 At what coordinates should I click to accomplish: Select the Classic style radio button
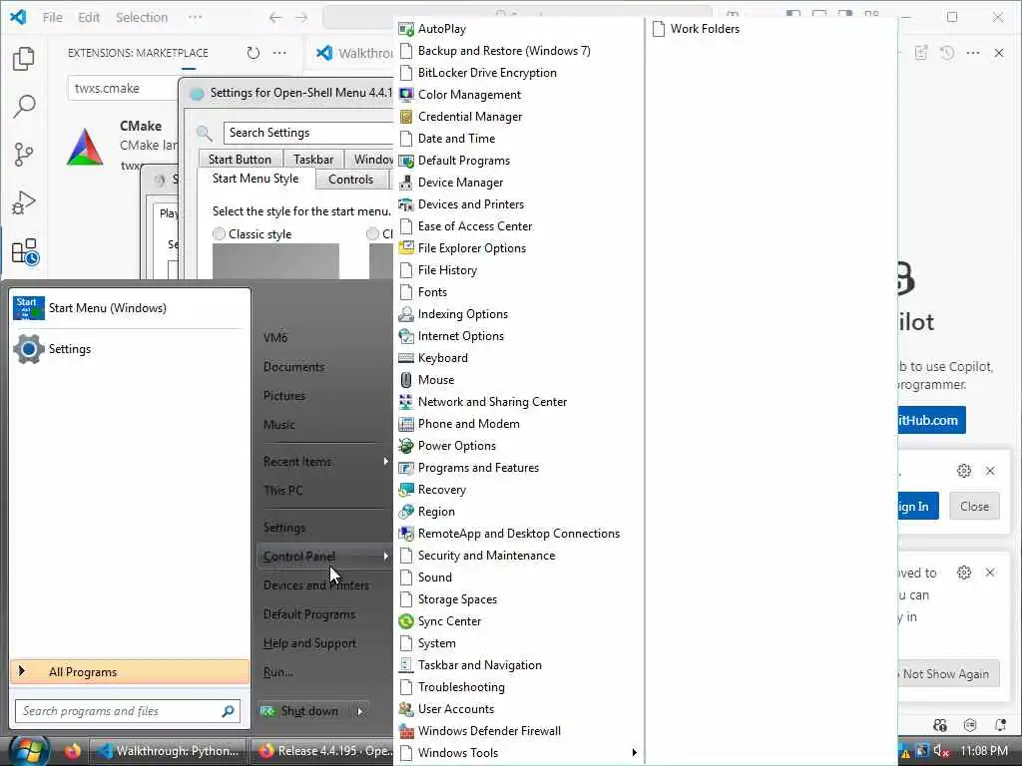[219, 233]
